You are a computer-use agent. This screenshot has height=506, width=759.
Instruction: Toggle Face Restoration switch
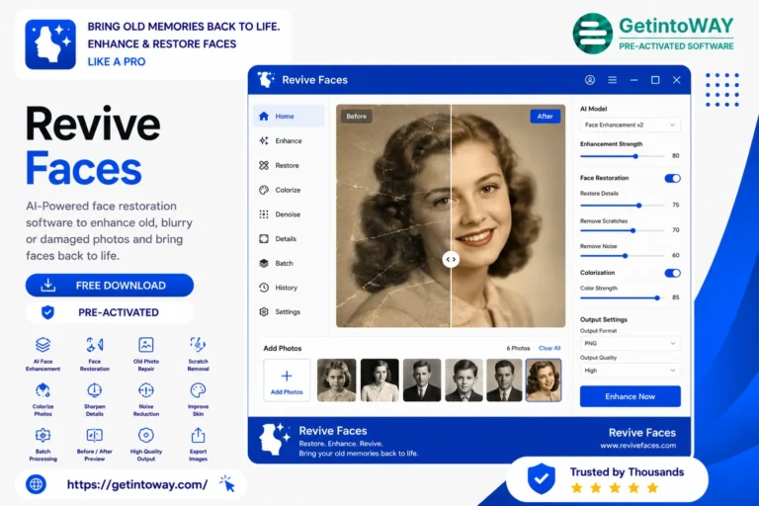pyautogui.click(x=672, y=178)
